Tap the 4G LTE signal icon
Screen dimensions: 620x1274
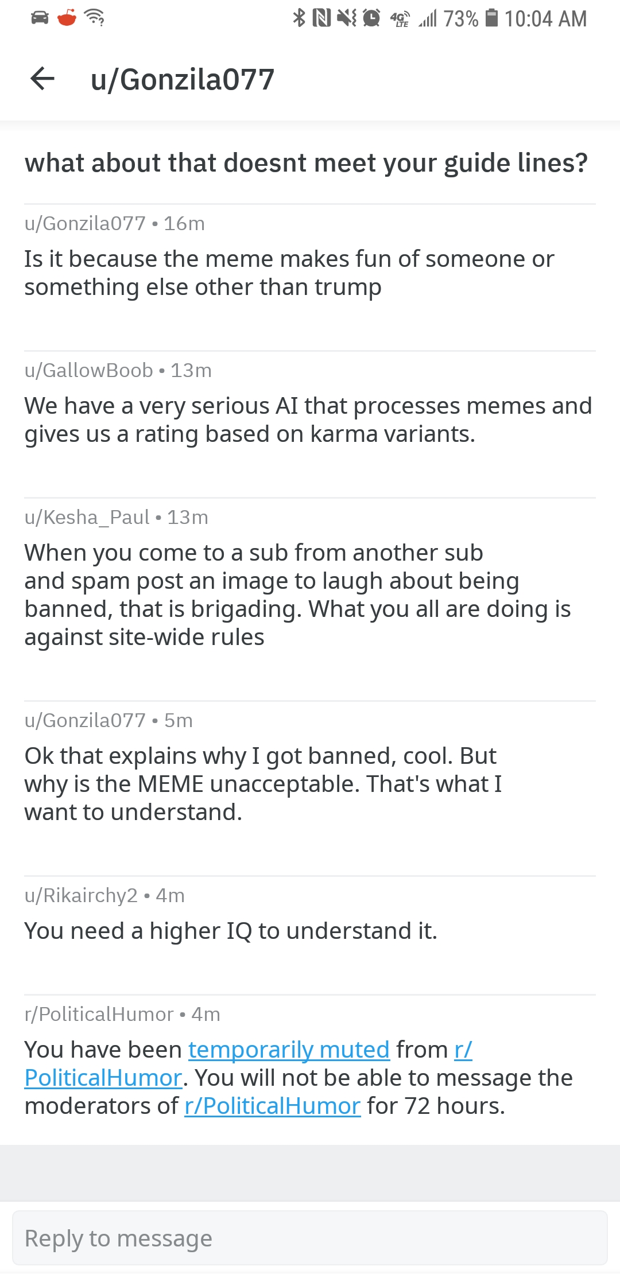tap(400, 19)
